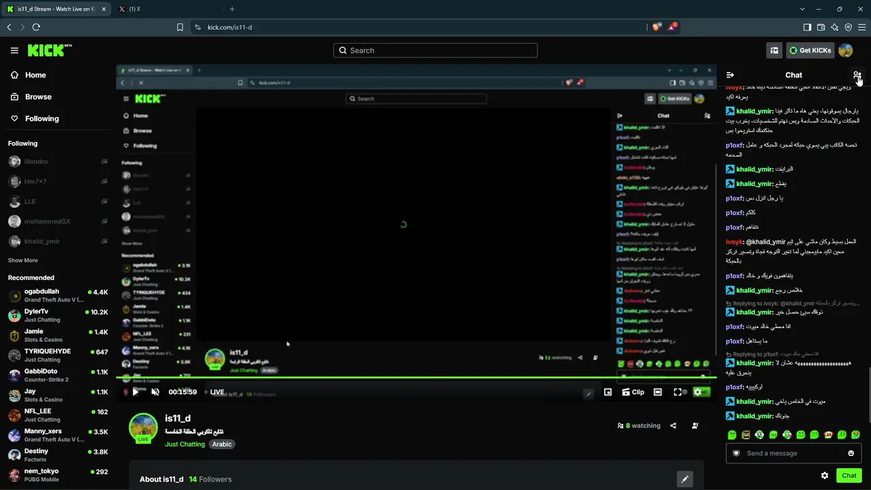The height and width of the screenshot is (490, 871).
Task: Open the emote picker in message box
Action: pyautogui.click(x=851, y=453)
